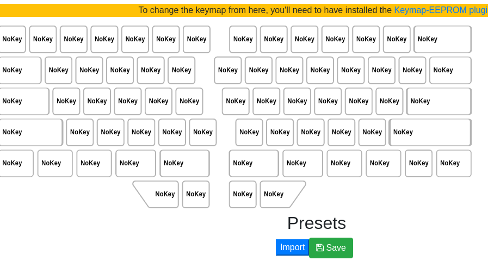The width and height of the screenshot is (488, 273).
Task: Select the left slanted trapezoid thumb key
Action: (157, 194)
